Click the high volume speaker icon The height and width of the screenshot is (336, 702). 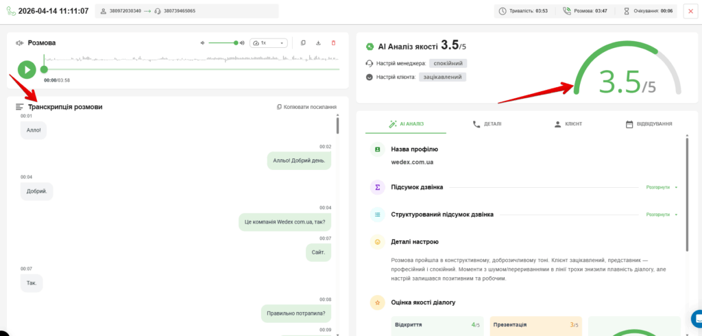pos(242,43)
